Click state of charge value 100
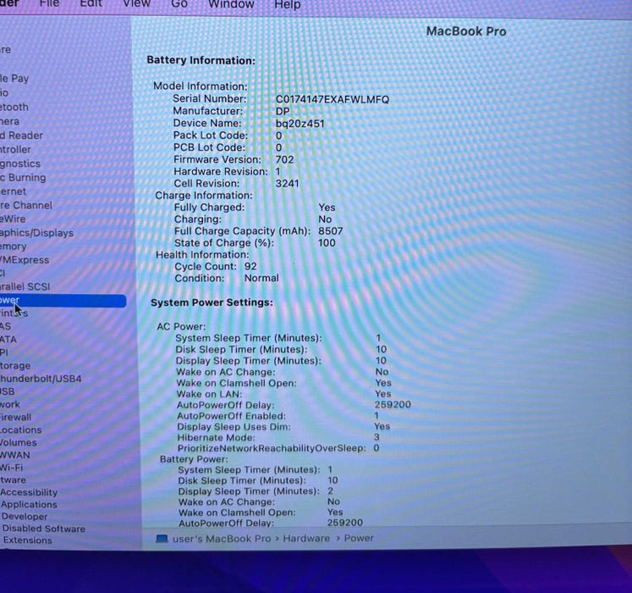This screenshot has height=593, width=632. pos(327,243)
